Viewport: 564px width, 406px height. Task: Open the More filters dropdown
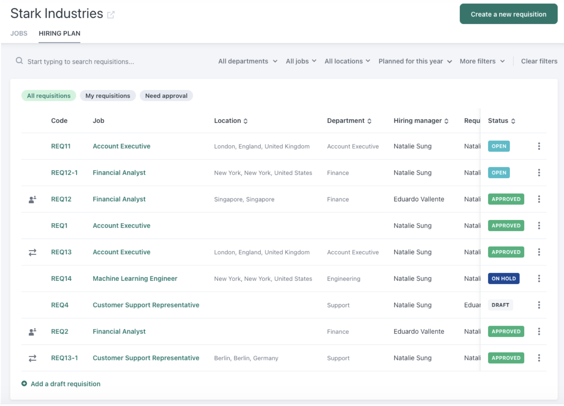pyautogui.click(x=482, y=61)
